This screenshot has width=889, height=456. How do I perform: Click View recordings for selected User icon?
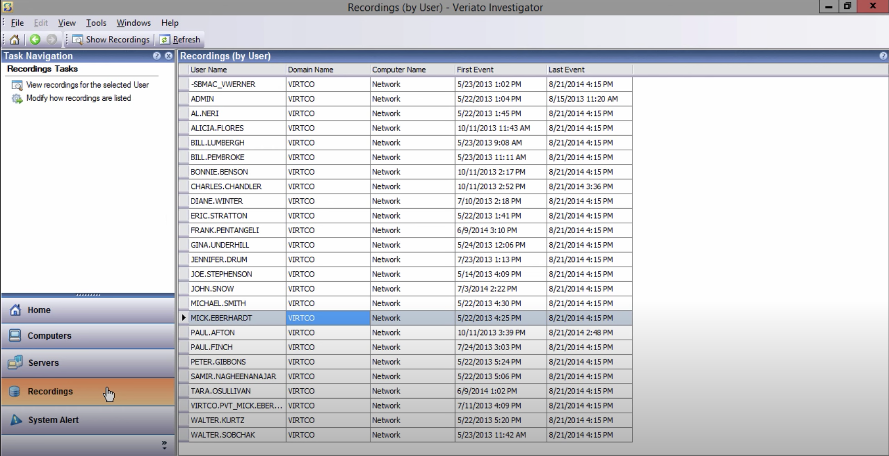coord(17,85)
